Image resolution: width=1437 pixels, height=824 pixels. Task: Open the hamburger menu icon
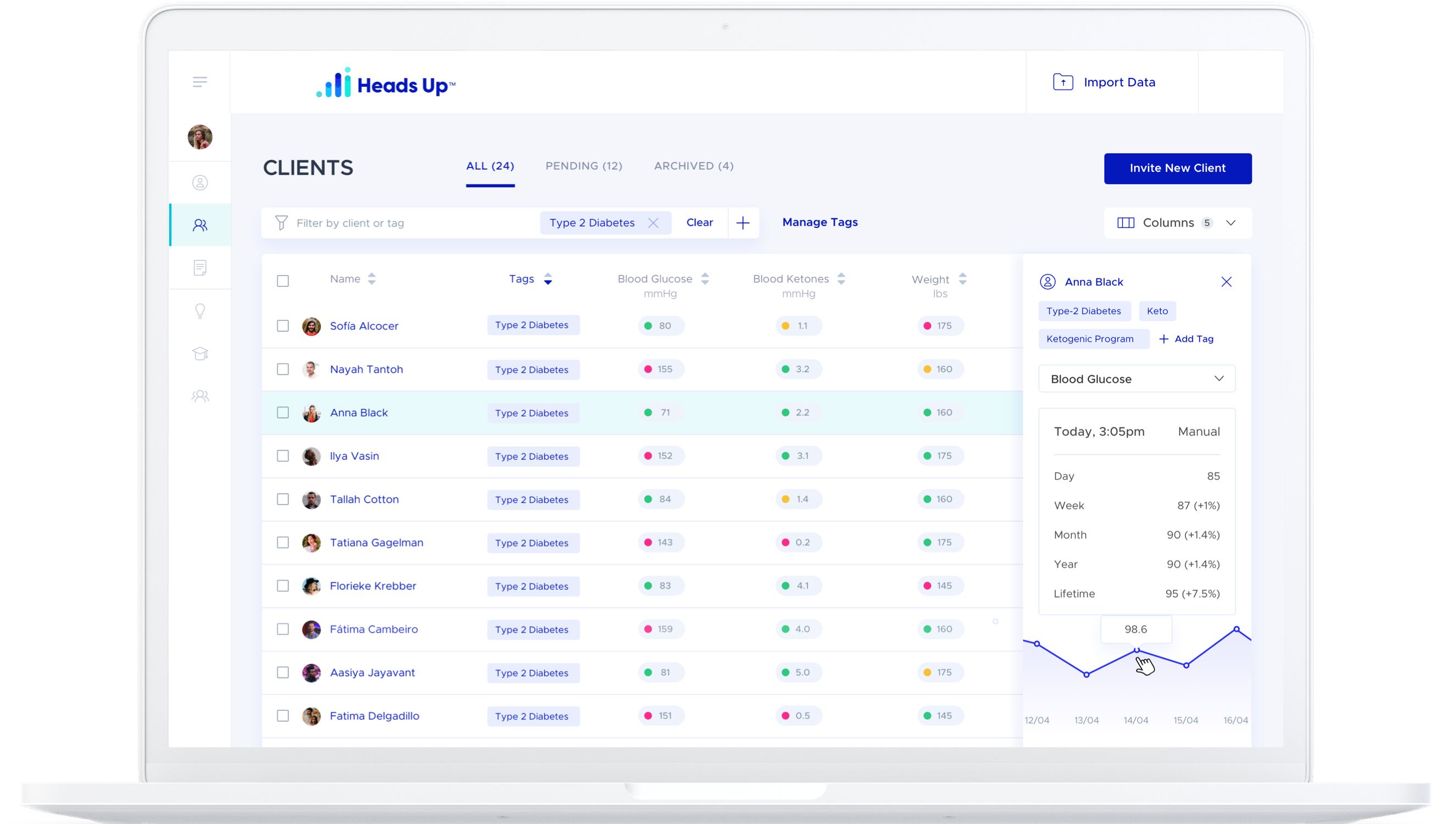(x=200, y=82)
